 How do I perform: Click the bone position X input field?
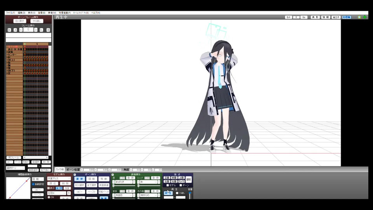(88, 170)
